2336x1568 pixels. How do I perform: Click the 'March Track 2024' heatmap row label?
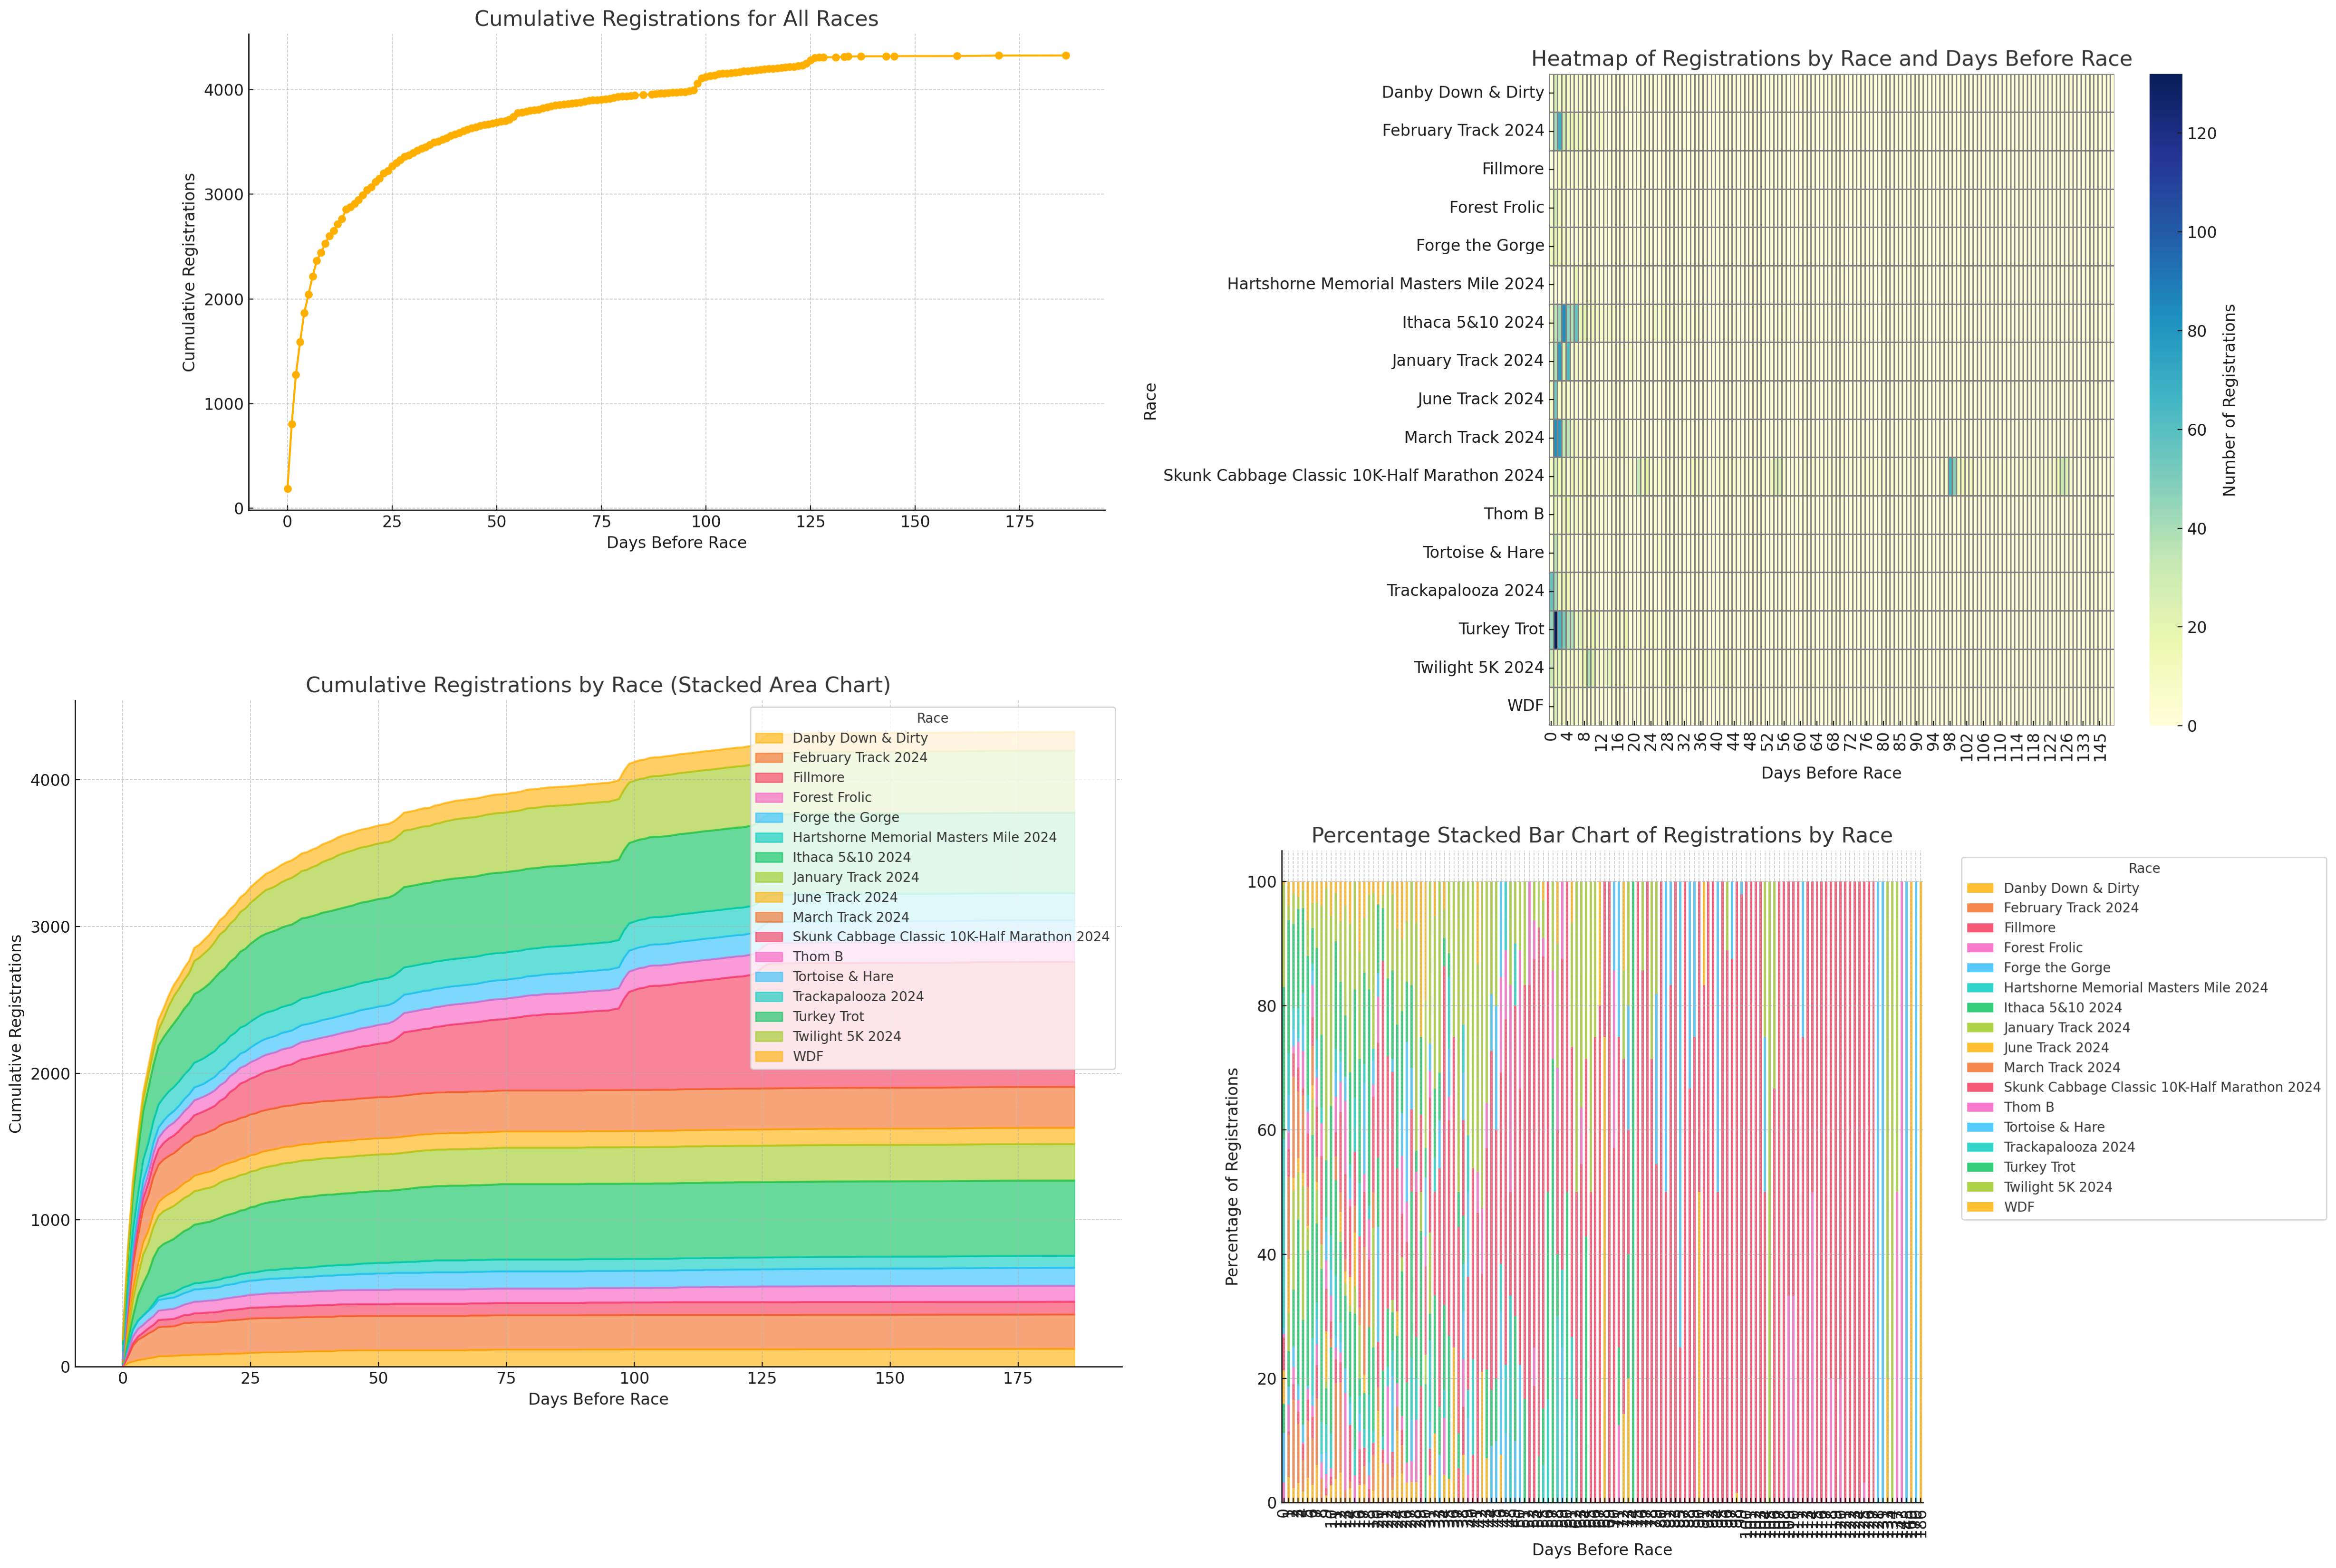pos(1474,437)
